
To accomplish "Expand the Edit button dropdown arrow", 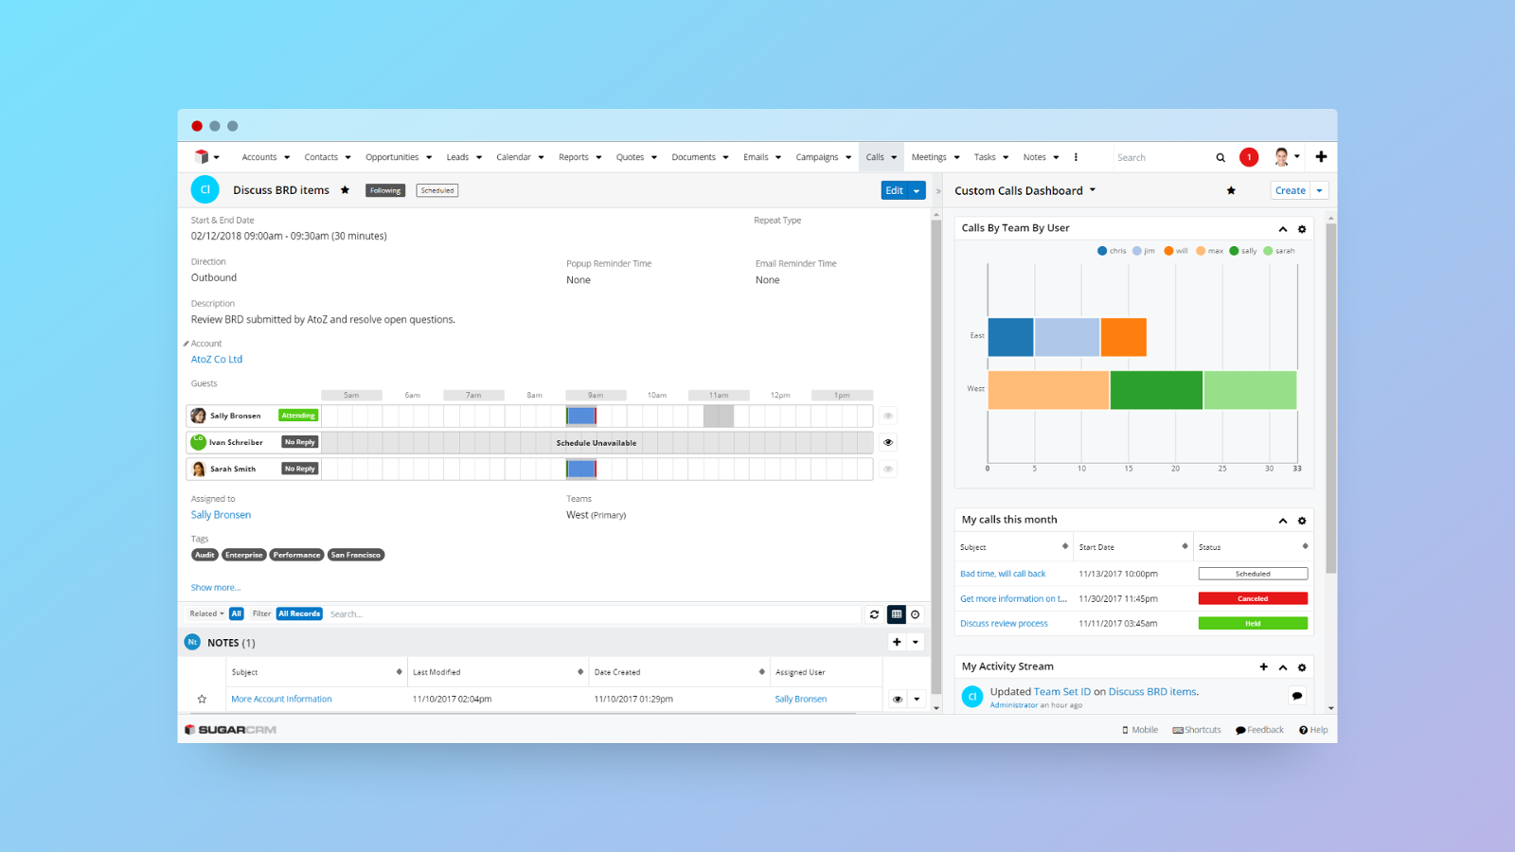I will pos(917,191).
